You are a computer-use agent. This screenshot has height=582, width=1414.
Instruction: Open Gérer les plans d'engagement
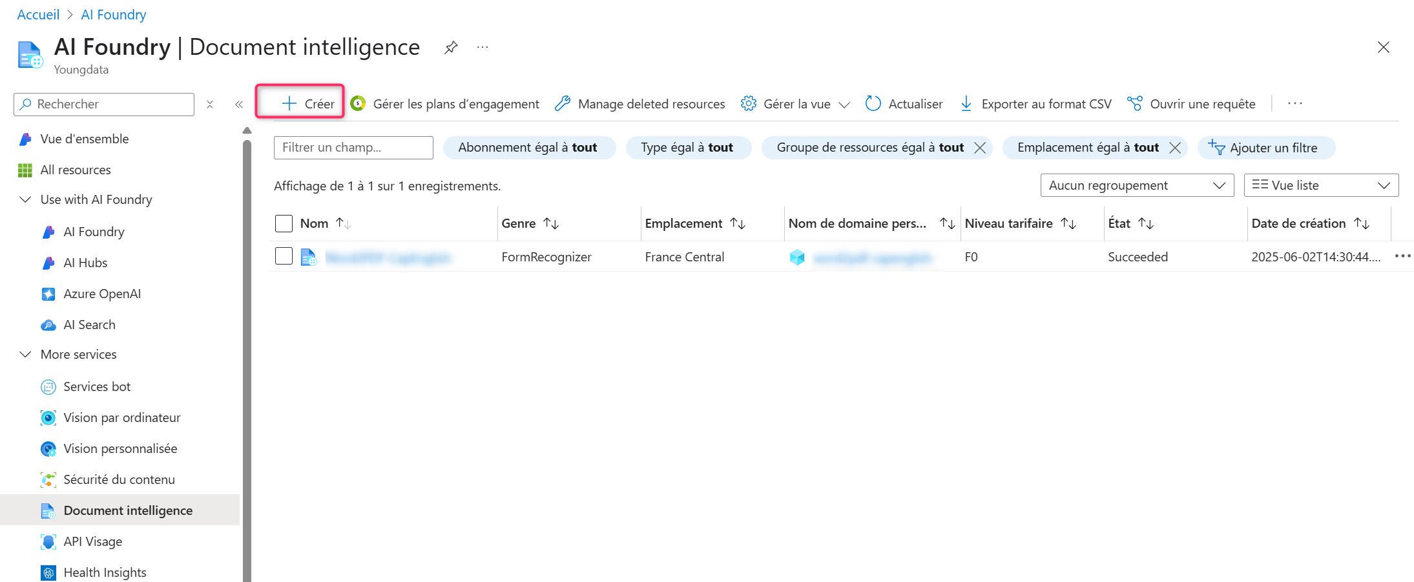445,104
